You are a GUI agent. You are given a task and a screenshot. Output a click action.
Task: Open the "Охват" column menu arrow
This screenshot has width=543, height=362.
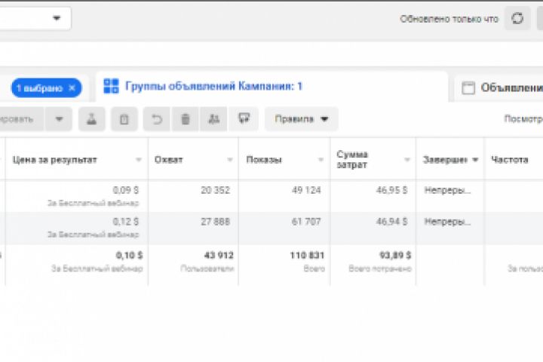click(229, 160)
